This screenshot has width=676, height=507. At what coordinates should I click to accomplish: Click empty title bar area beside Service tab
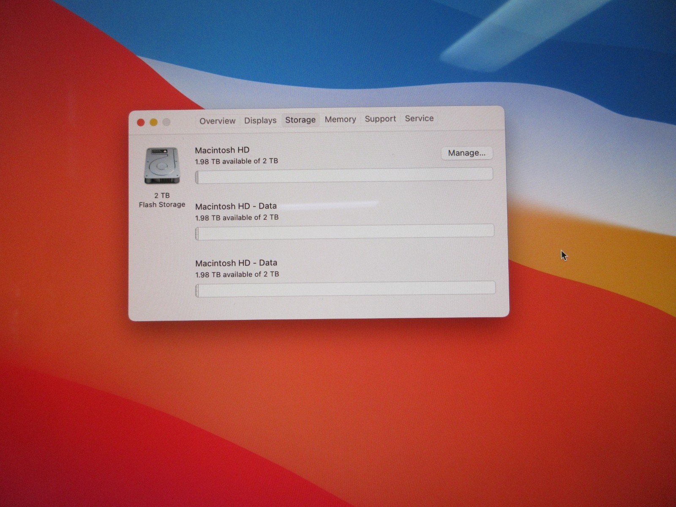click(x=469, y=118)
